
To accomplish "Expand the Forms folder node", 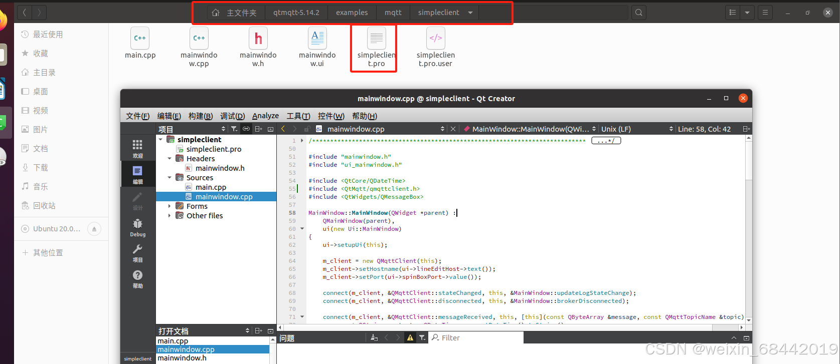I will point(170,206).
